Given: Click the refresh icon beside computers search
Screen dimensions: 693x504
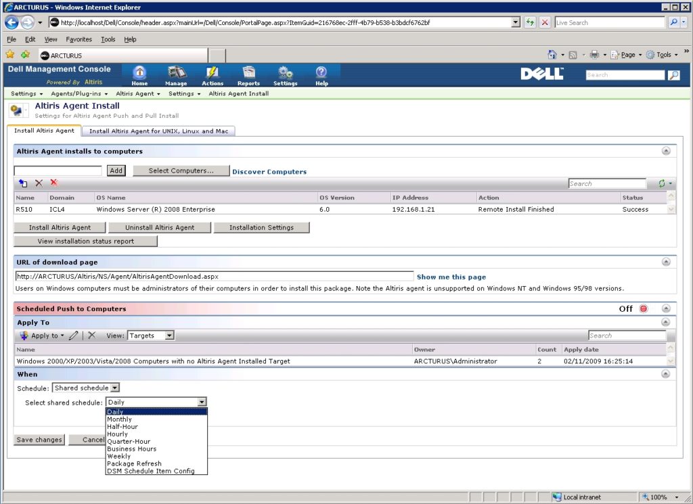Looking at the screenshot, I should 662,183.
